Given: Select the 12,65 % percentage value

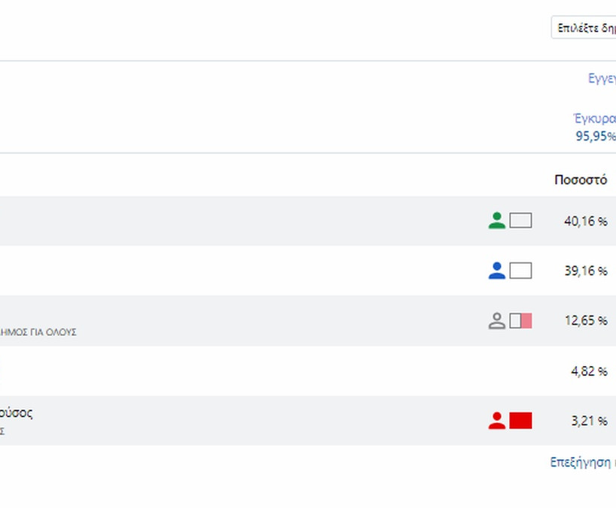Looking at the screenshot, I should pyautogui.click(x=585, y=321).
